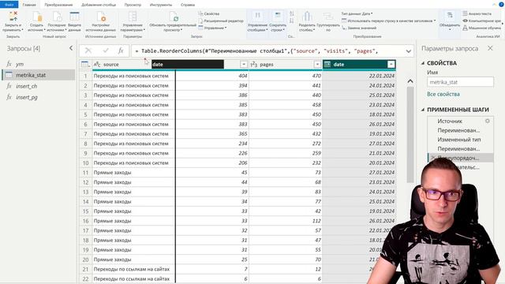Click Компьютерное зрение eye icon

coord(465,21)
